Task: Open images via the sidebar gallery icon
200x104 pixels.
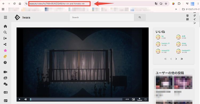Action: pos(5,78)
